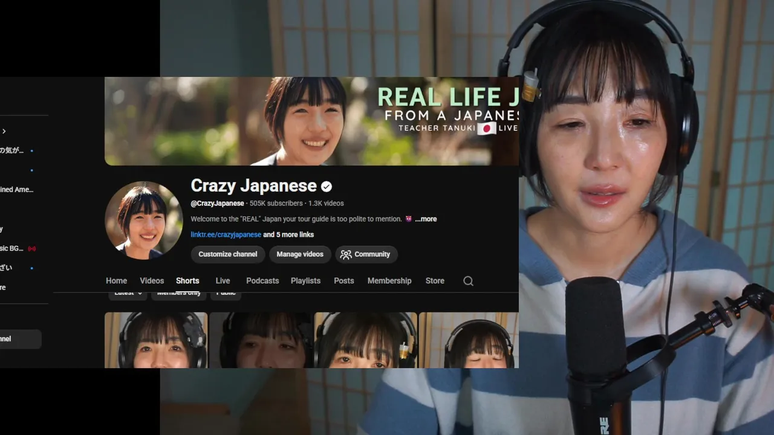The width and height of the screenshot is (774, 435).
Task: Switch to the Home tab
Action: pyautogui.click(x=117, y=281)
